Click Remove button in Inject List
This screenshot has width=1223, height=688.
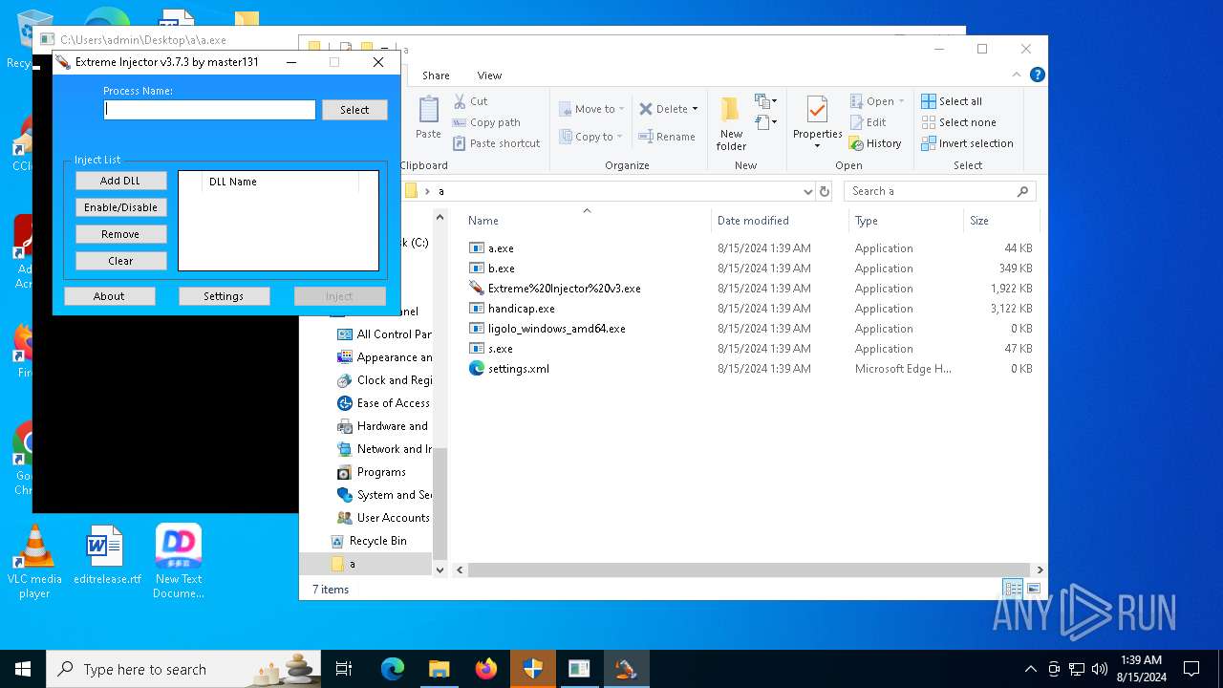tap(120, 234)
